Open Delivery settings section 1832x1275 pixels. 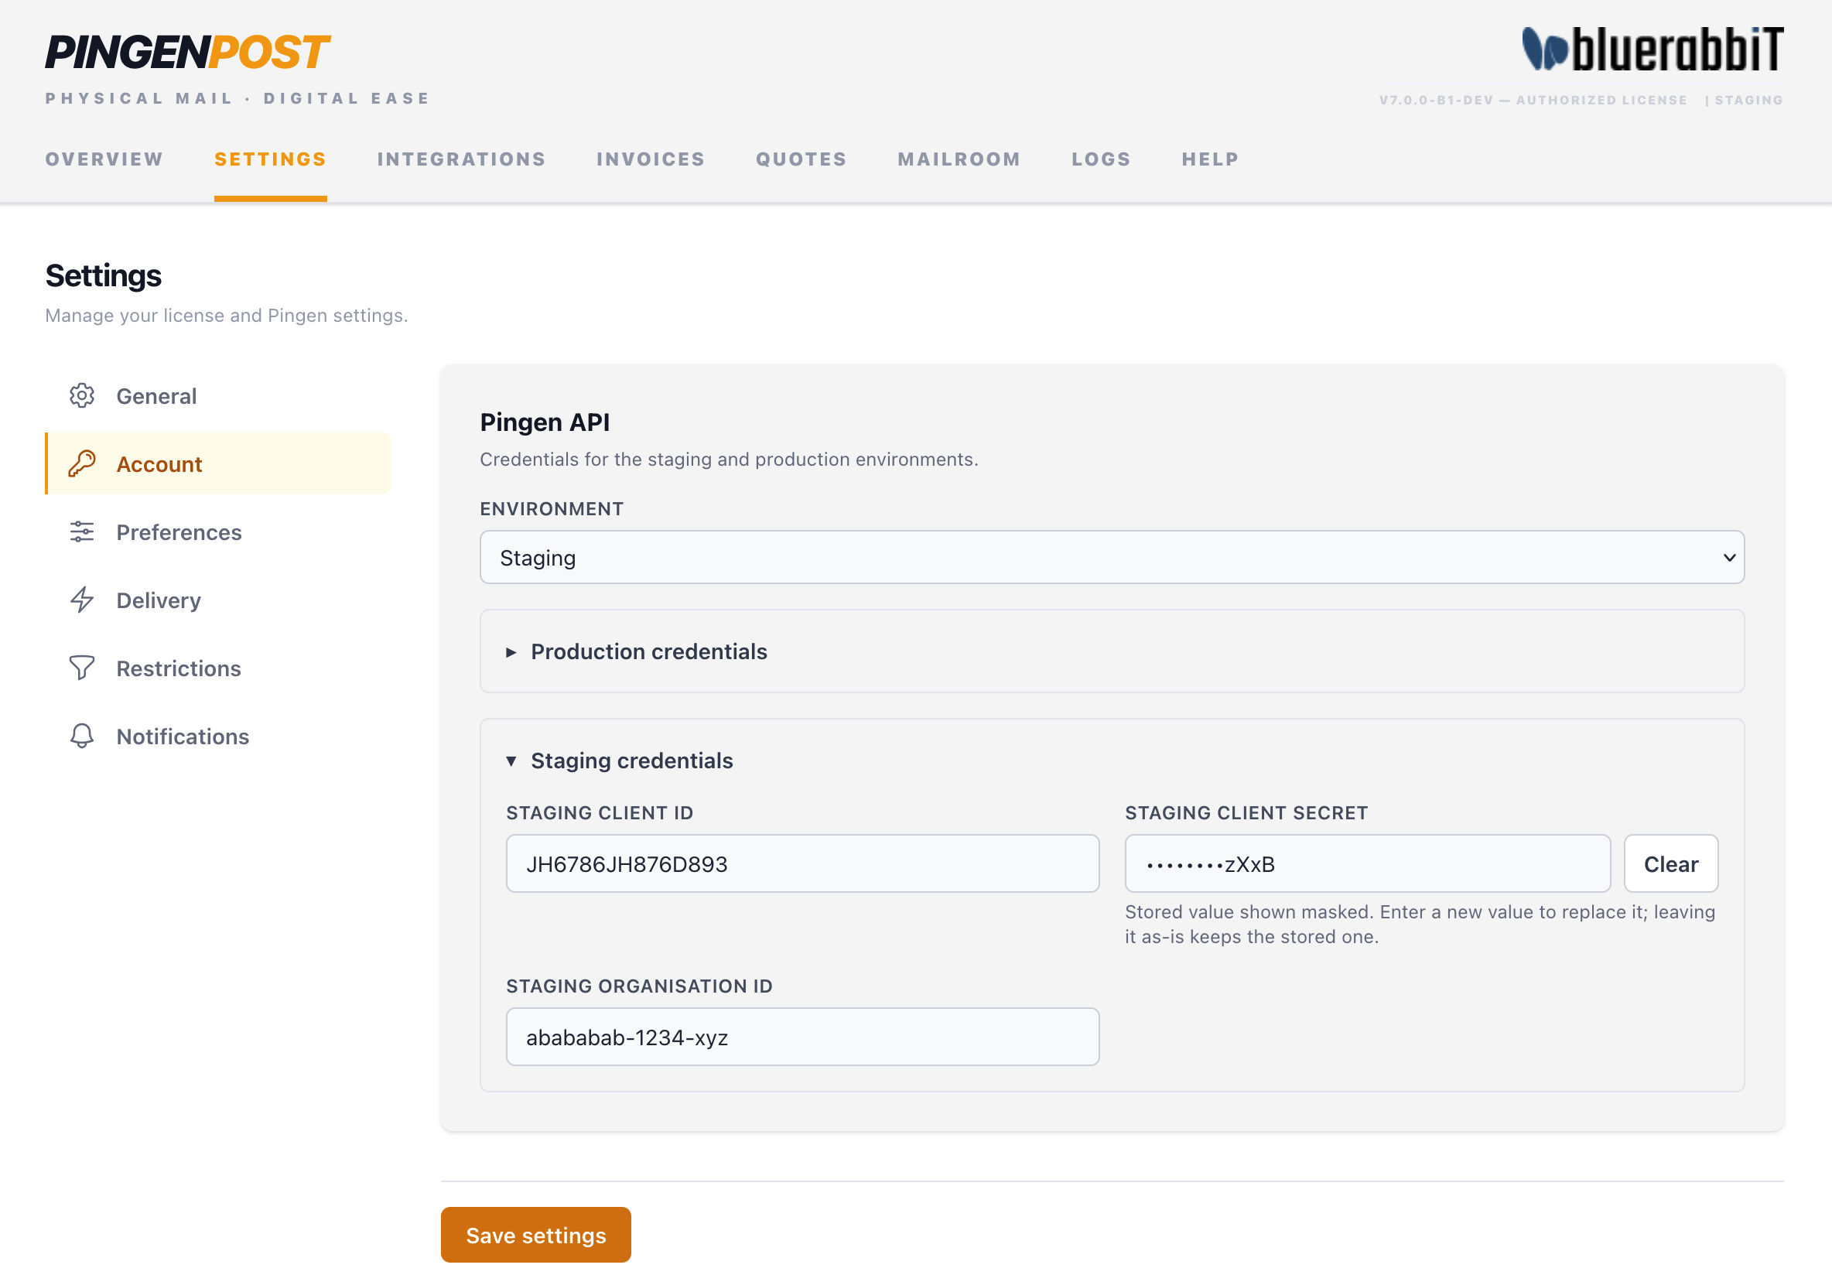click(x=218, y=600)
